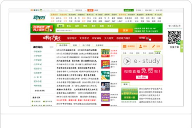Screen dimensions: 192x128
Task: Click the QR code for app download
Action: click(174, 37)
